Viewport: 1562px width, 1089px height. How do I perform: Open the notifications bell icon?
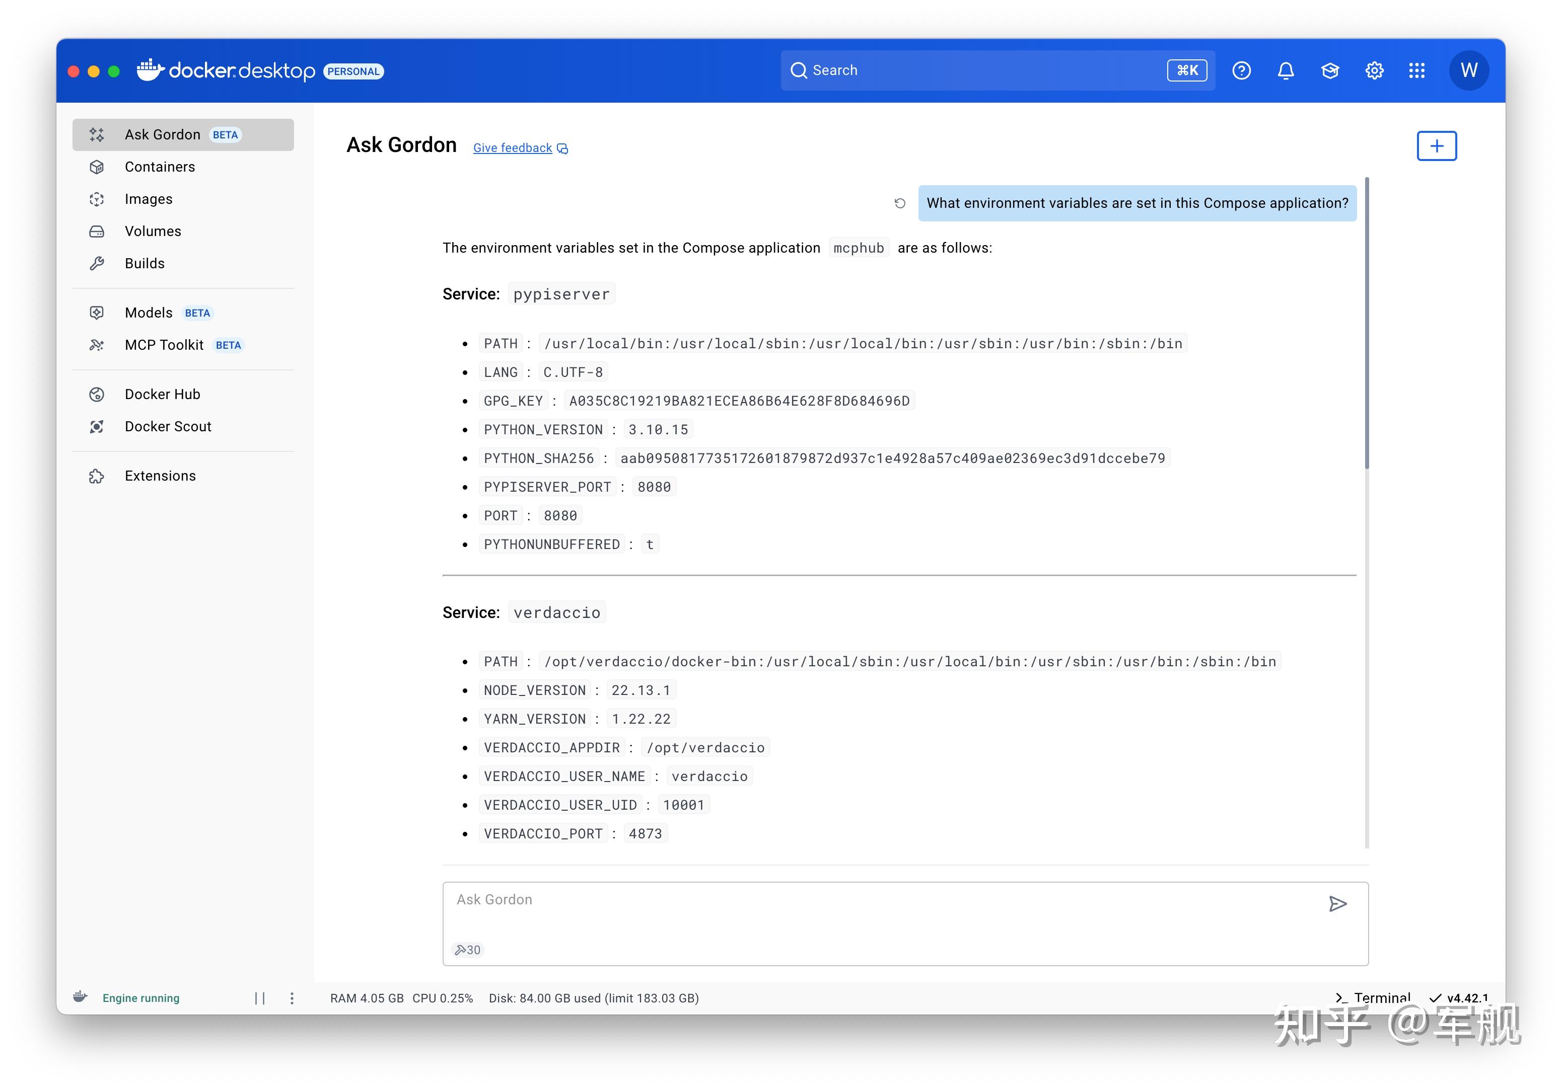click(1286, 70)
